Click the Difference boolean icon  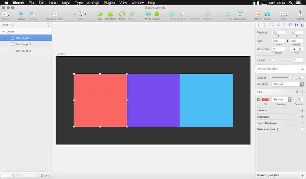tap(207, 14)
